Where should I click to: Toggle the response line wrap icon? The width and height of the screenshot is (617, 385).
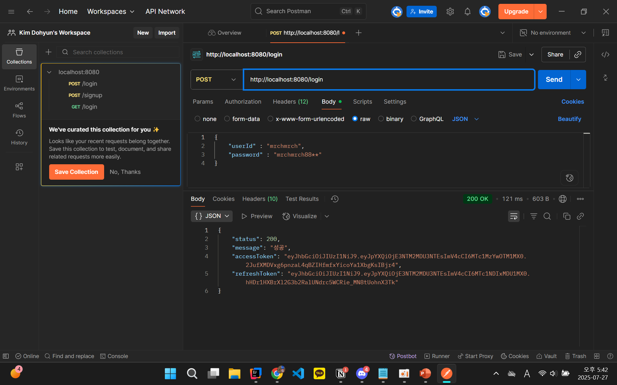pyautogui.click(x=514, y=216)
